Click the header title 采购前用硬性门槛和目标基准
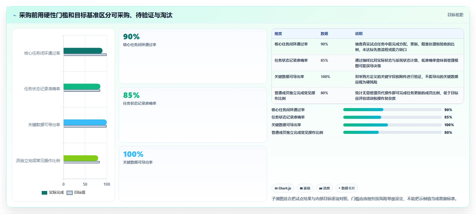This screenshot has height=214, width=476. [x=96, y=15]
